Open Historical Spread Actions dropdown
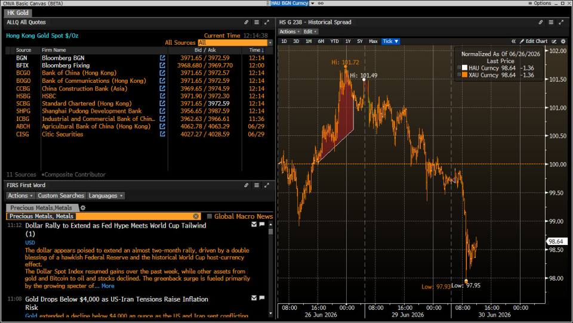The width and height of the screenshot is (573, 323). tap(289, 32)
